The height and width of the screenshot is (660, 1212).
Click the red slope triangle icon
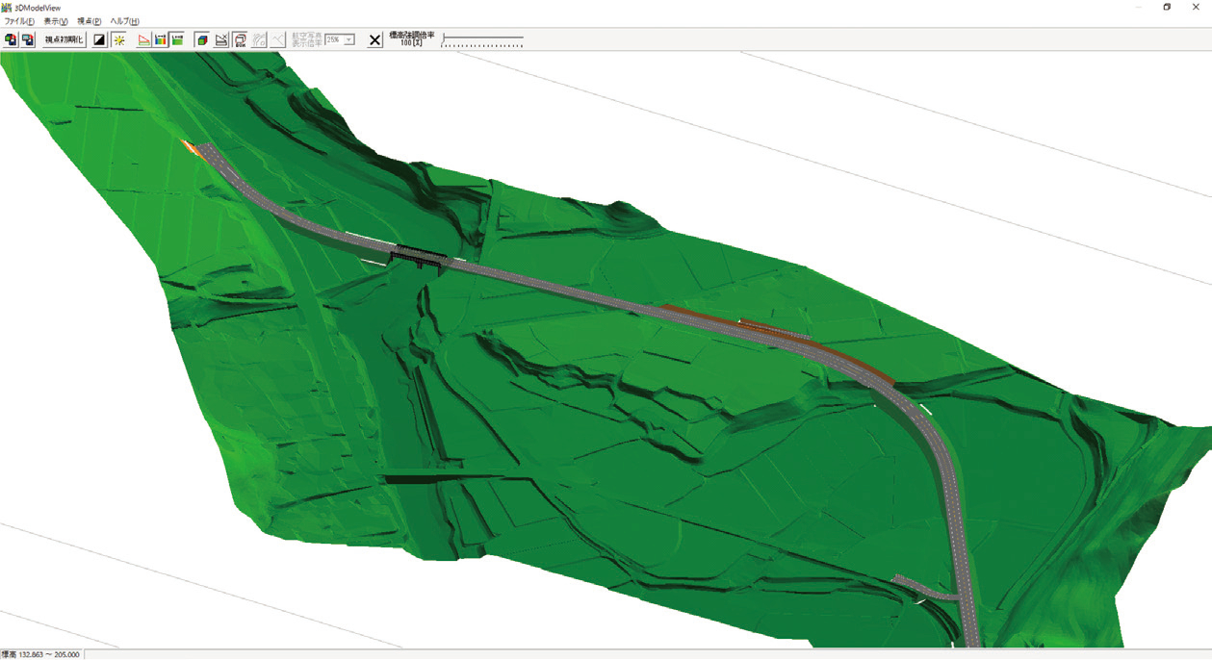144,40
